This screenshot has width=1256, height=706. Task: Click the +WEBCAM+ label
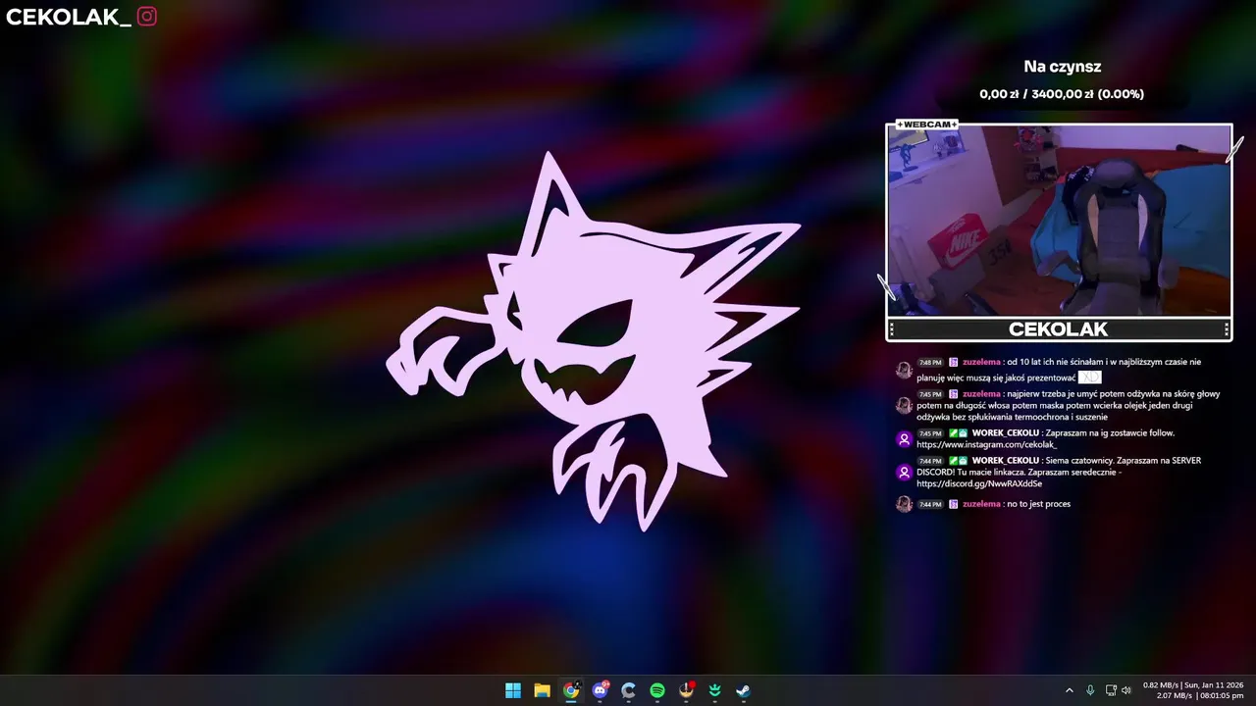(x=926, y=125)
